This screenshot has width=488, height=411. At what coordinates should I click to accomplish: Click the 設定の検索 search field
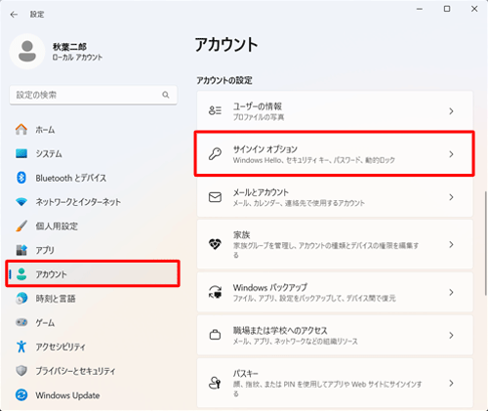(94, 95)
